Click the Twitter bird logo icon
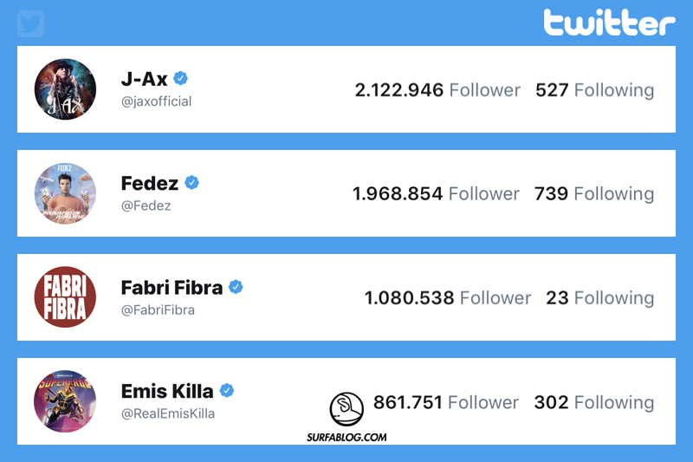Image resolution: width=693 pixels, height=462 pixels. pos(30,23)
